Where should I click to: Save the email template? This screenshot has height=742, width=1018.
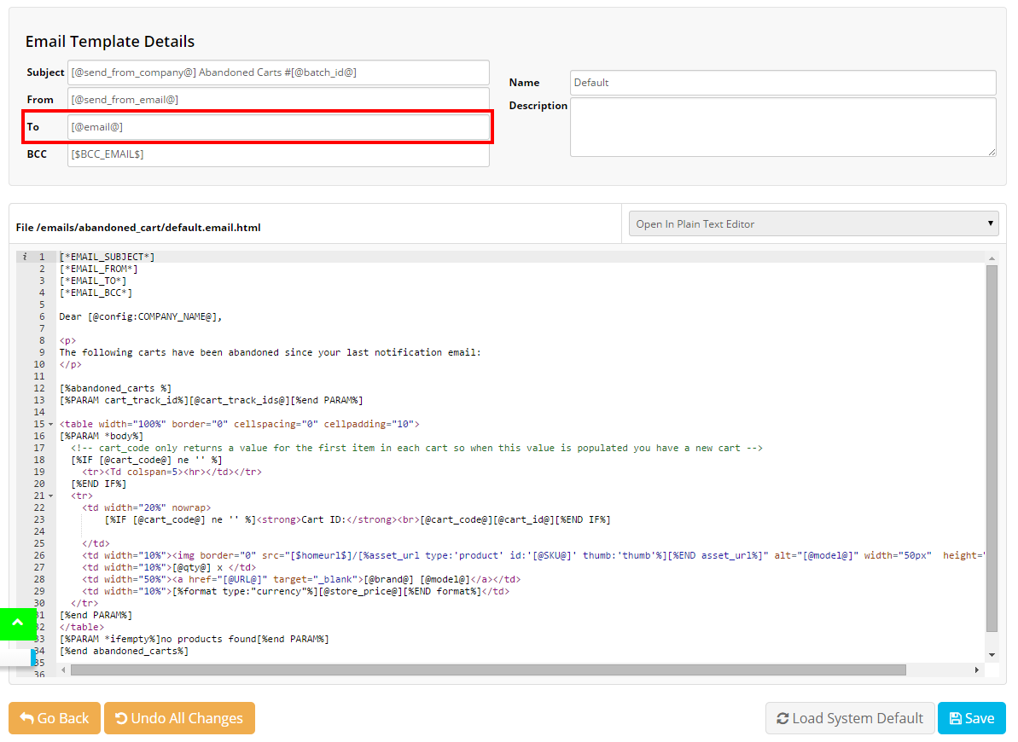[971, 718]
